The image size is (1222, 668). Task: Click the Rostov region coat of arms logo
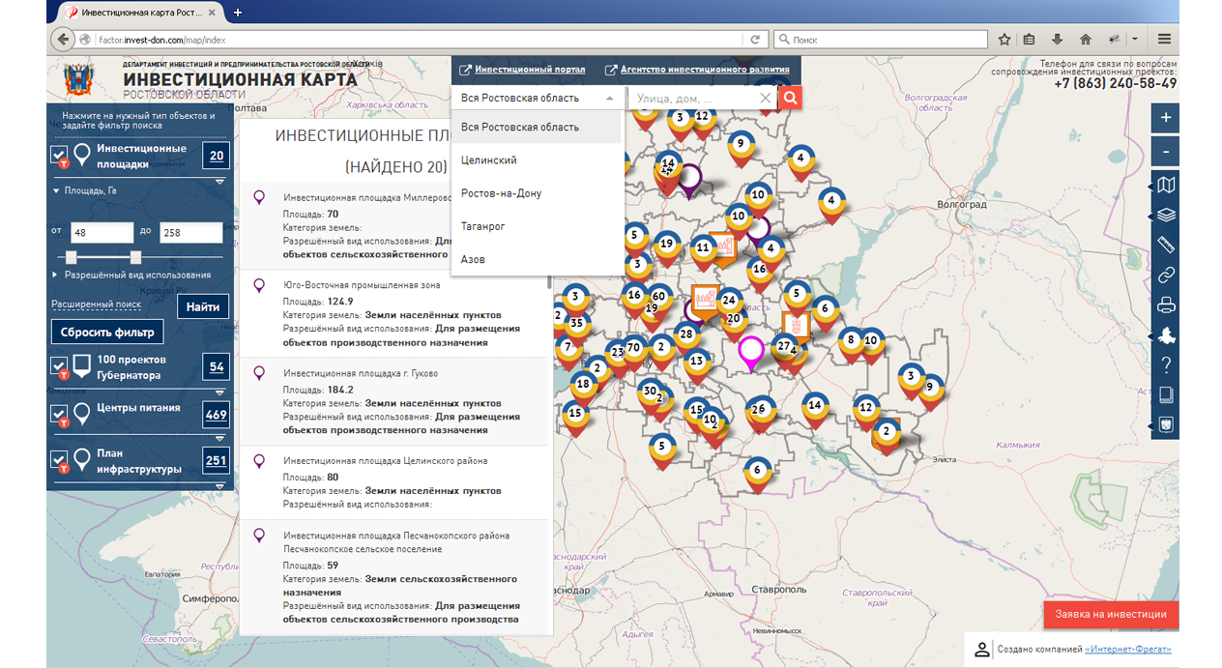pos(77,78)
